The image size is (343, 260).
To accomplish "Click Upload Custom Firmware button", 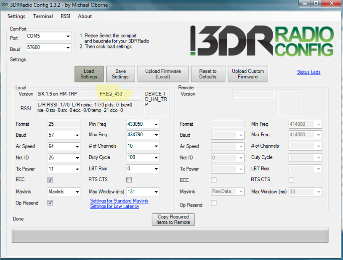I will click(248, 74).
